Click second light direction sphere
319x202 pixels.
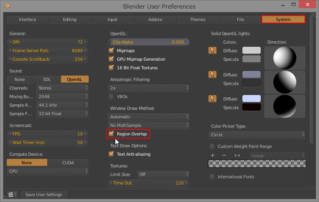coord(285,82)
